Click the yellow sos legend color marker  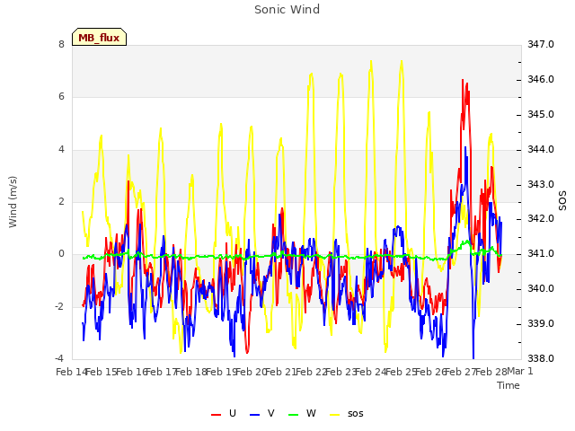tap(335, 415)
